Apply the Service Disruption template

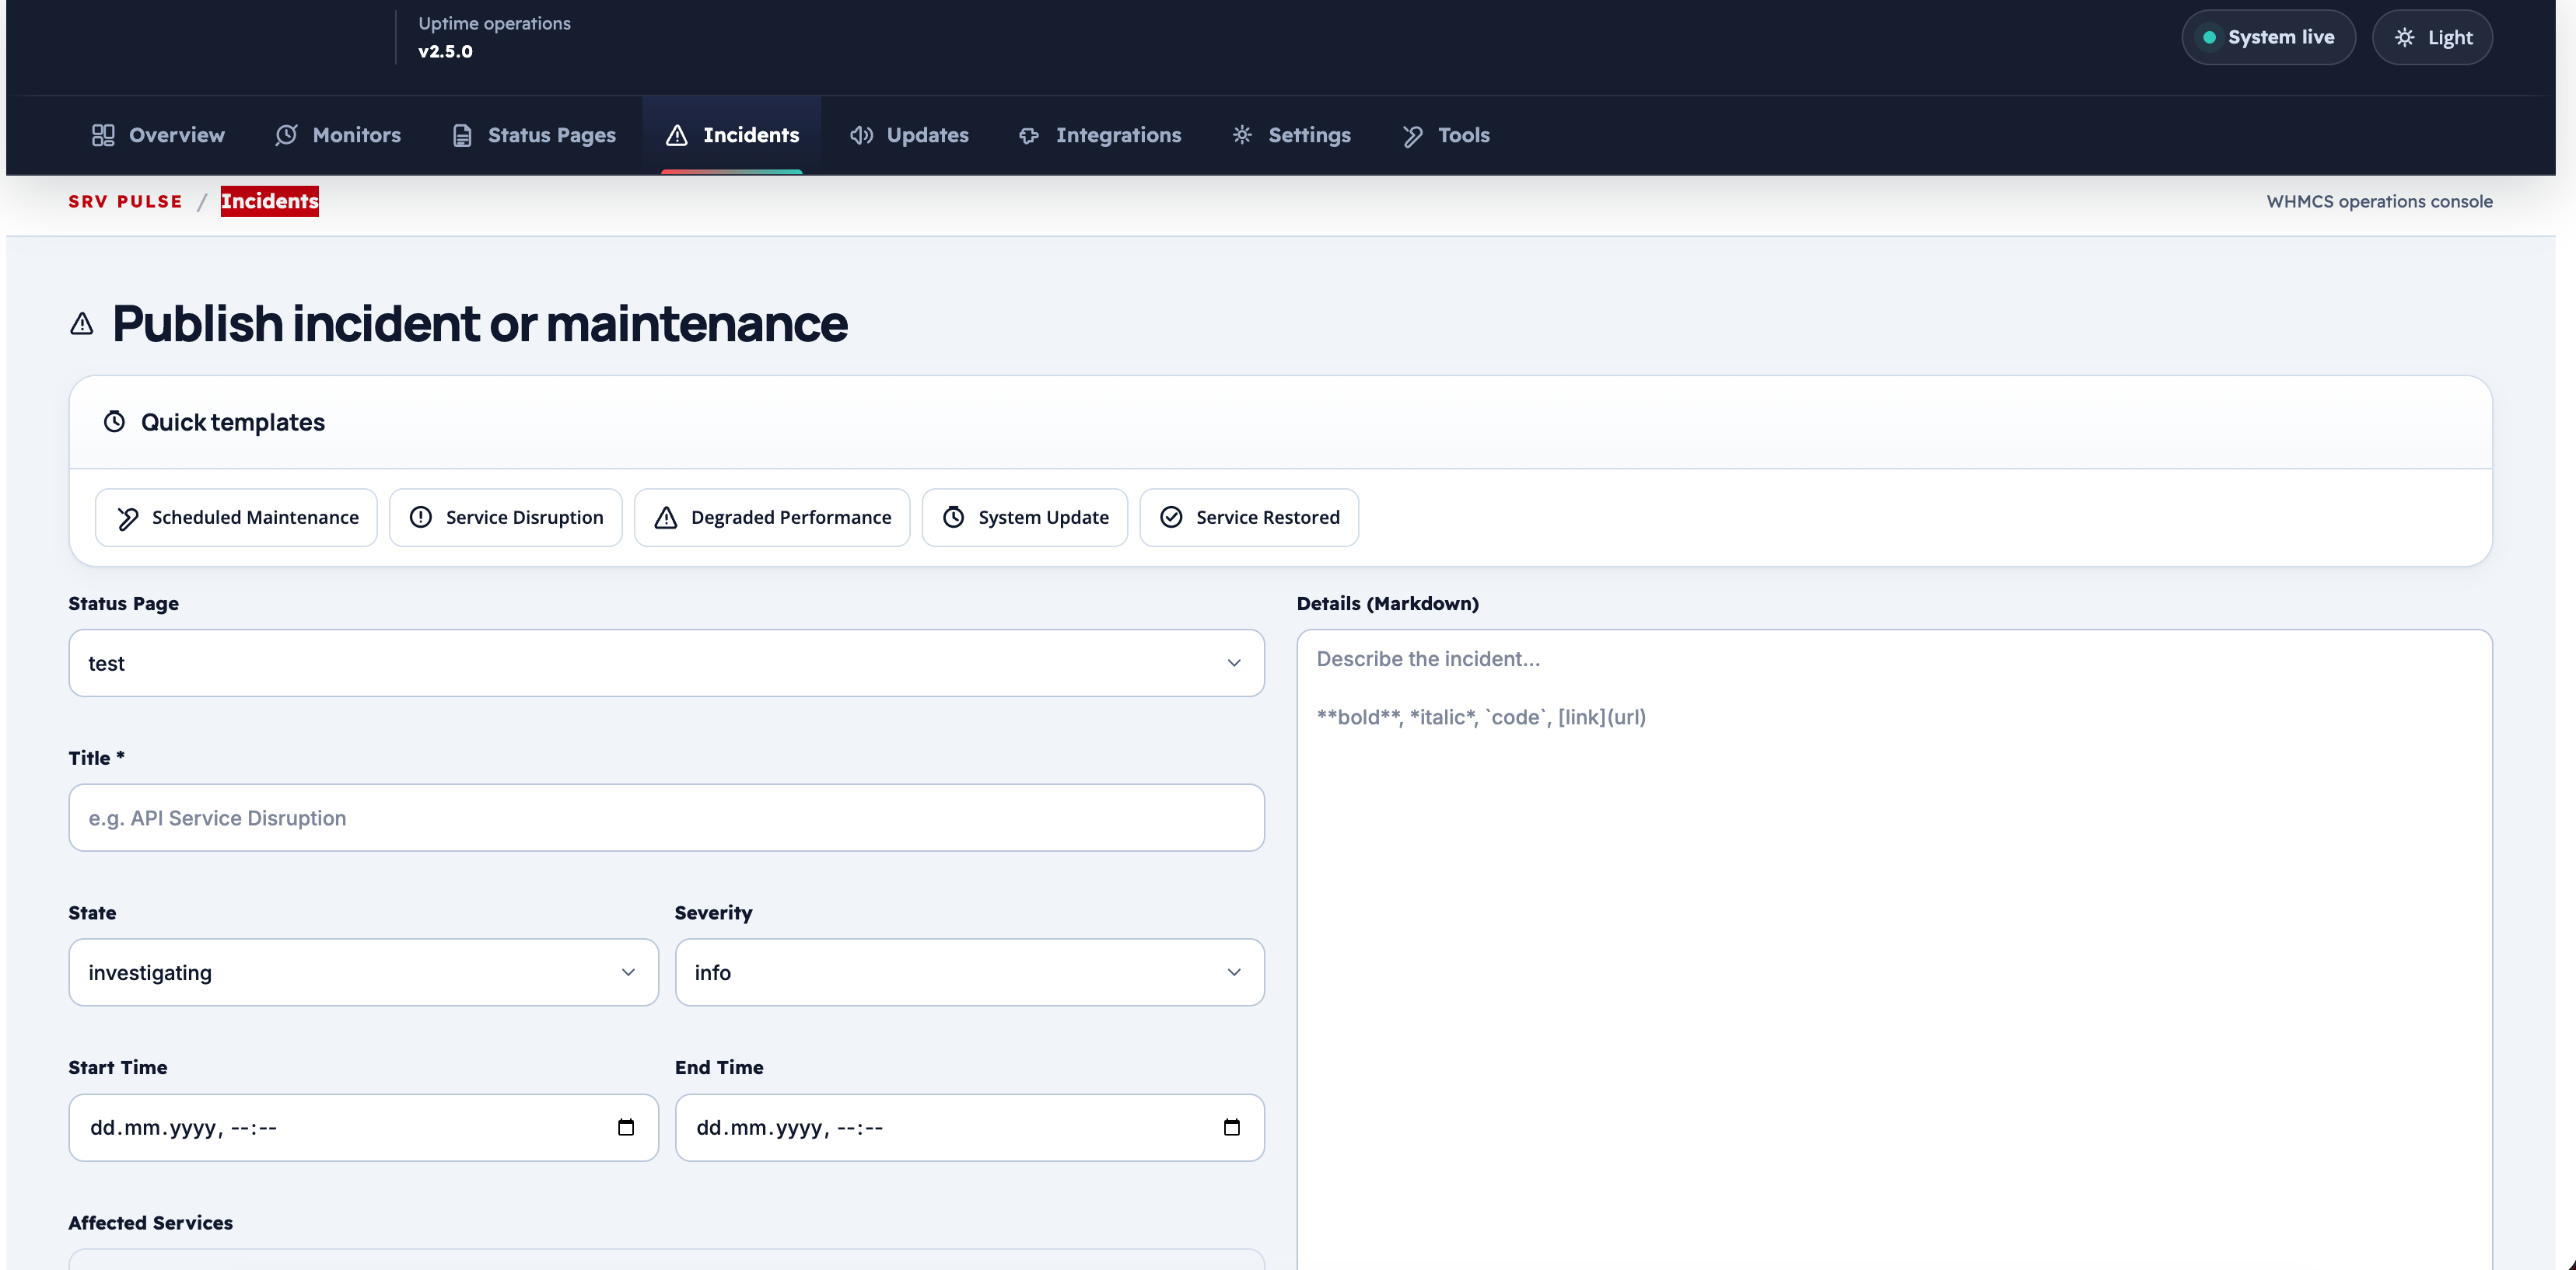pos(506,518)
